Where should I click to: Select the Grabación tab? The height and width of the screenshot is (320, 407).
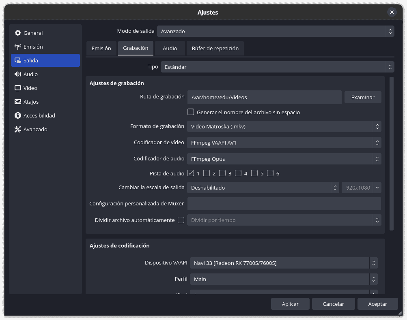click(136, 48)
